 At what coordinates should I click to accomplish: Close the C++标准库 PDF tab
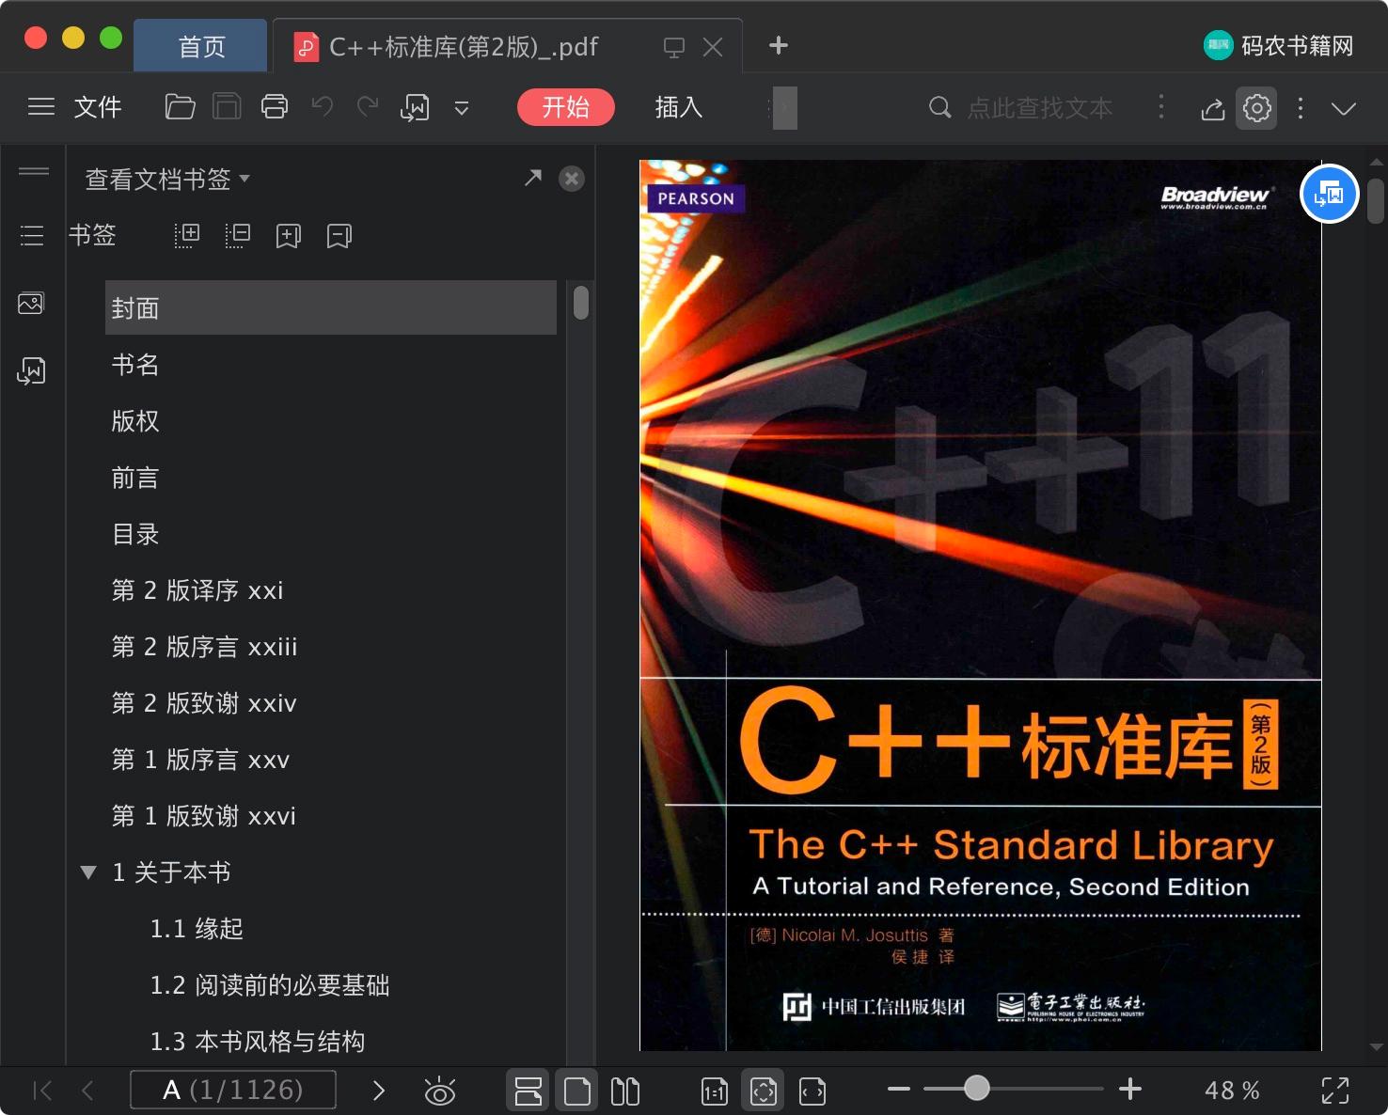click(713, 47)
